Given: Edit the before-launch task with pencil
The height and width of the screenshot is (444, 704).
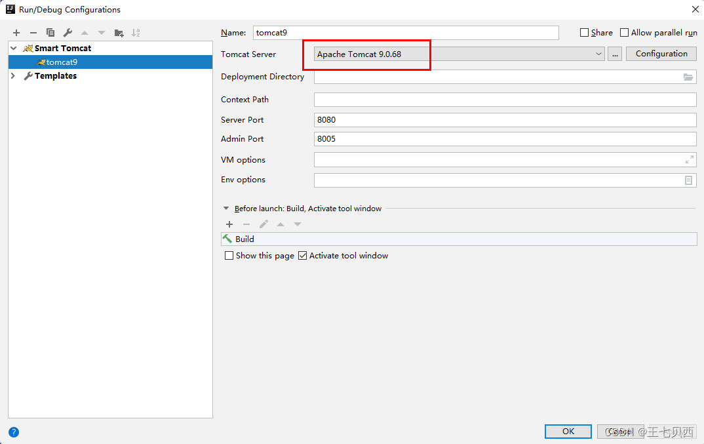Looking at the screenshot, I should pos(264,224).
